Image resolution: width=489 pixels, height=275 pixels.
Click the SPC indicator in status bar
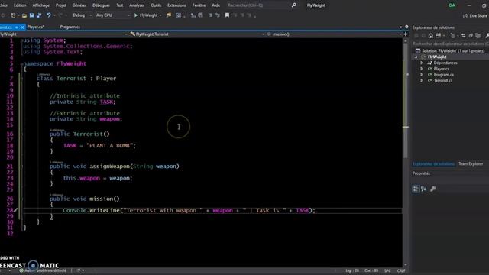point(387,270)
